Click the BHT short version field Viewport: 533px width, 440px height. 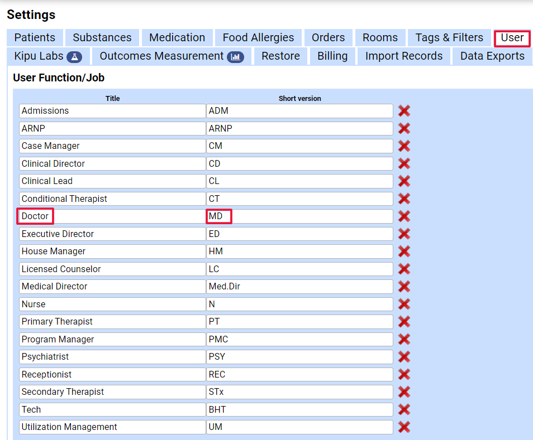[299, 410]
